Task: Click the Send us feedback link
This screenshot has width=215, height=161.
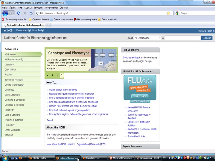Action: click(x=131, y=57)
